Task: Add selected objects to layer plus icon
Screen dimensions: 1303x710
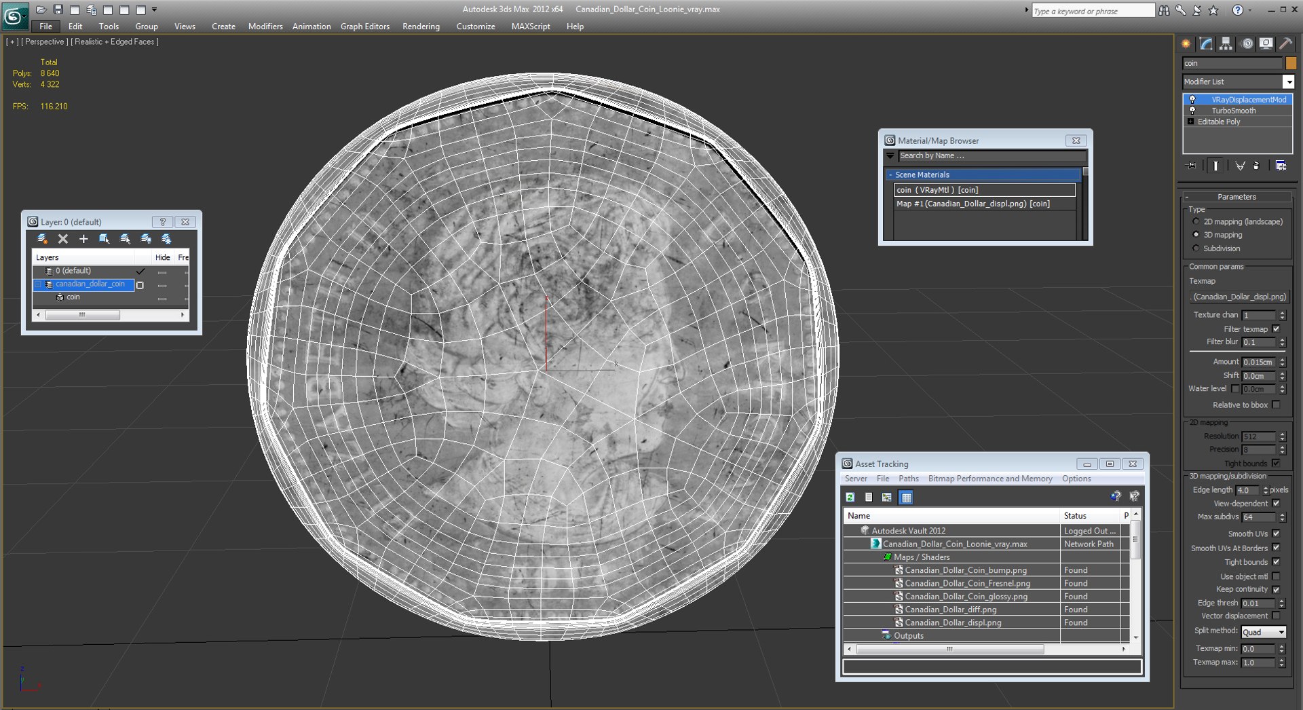Action: click(83, 239)
